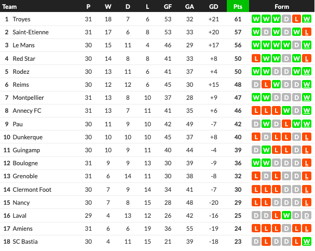Click the red L badge in Boulogne's form
The height and width of the screenshot is (251, 315).
point(308,163)
